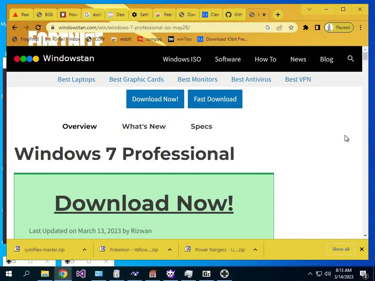
Task: Click the Chrome taskbar icon
Action: tap(63, 274)
